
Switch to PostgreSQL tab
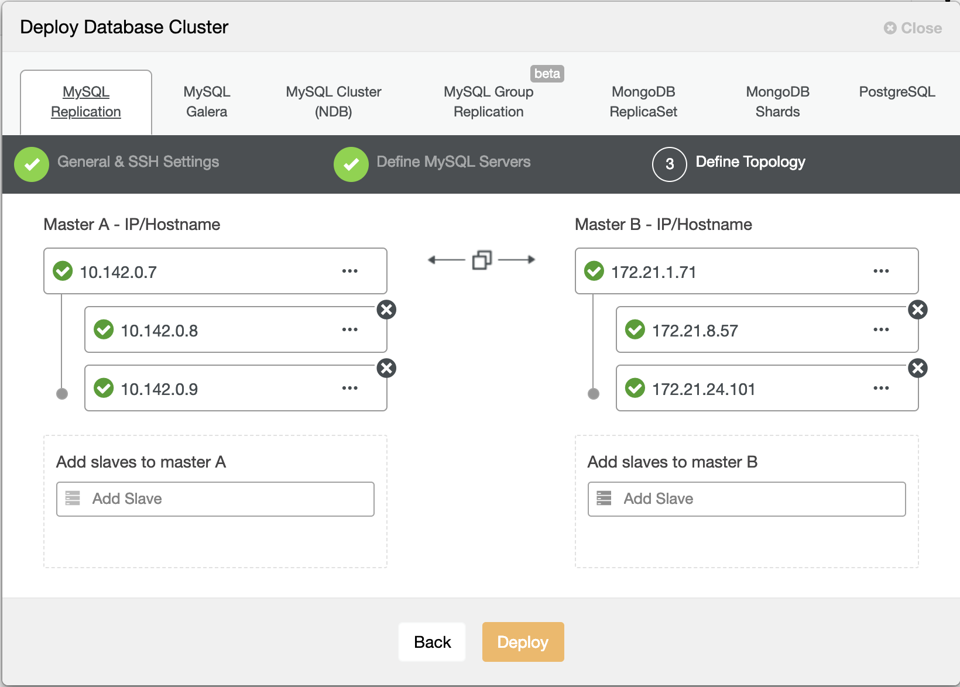(x=897, y=92)
